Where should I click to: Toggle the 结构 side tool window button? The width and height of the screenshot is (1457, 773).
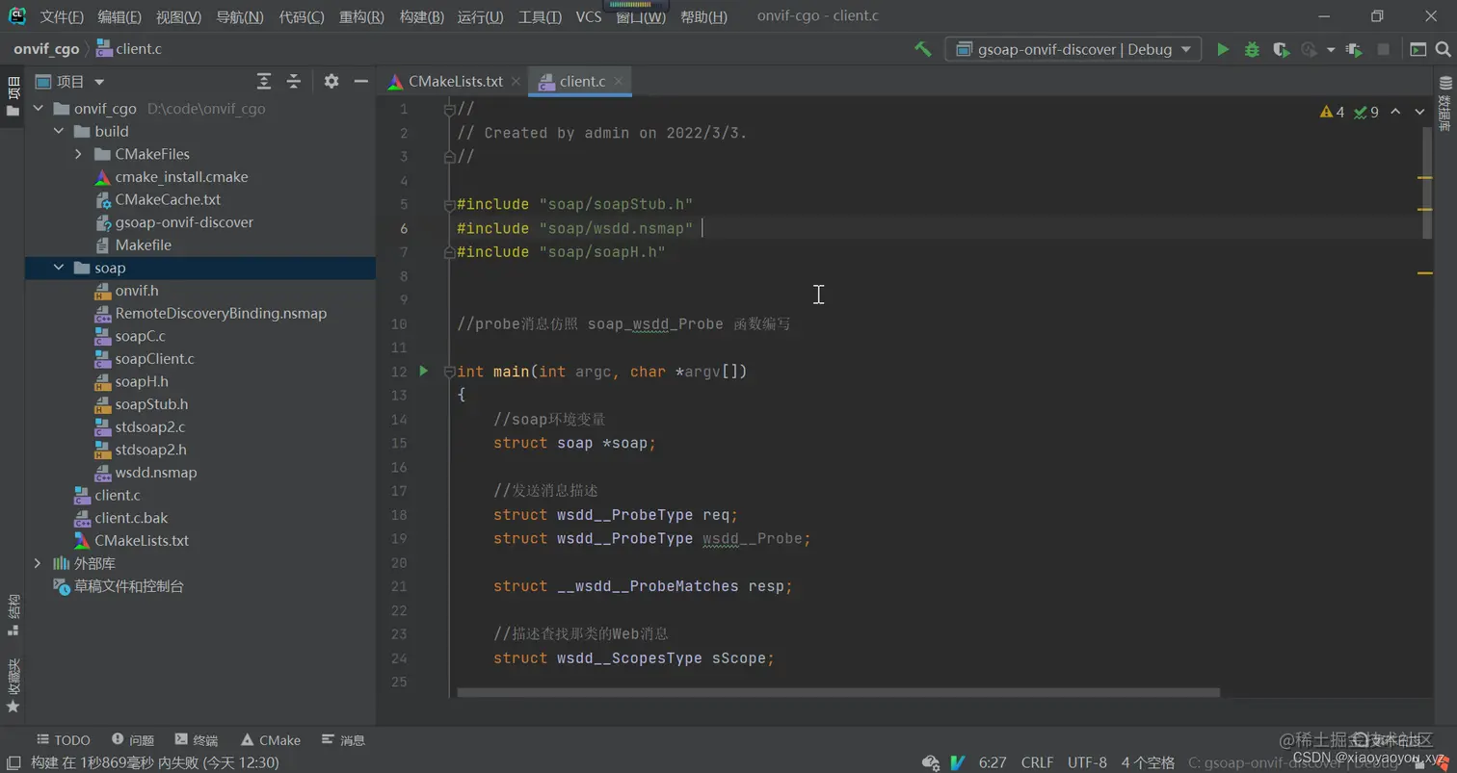(x=13, y=614)
